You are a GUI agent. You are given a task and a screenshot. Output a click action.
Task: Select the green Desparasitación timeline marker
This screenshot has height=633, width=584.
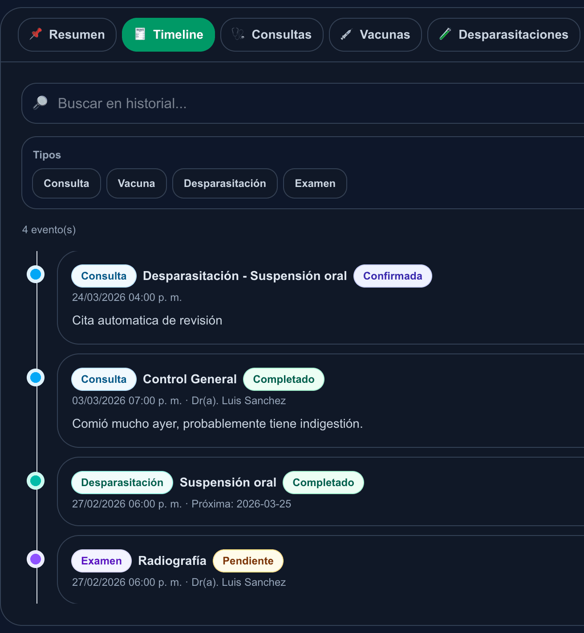pos(36,481)
